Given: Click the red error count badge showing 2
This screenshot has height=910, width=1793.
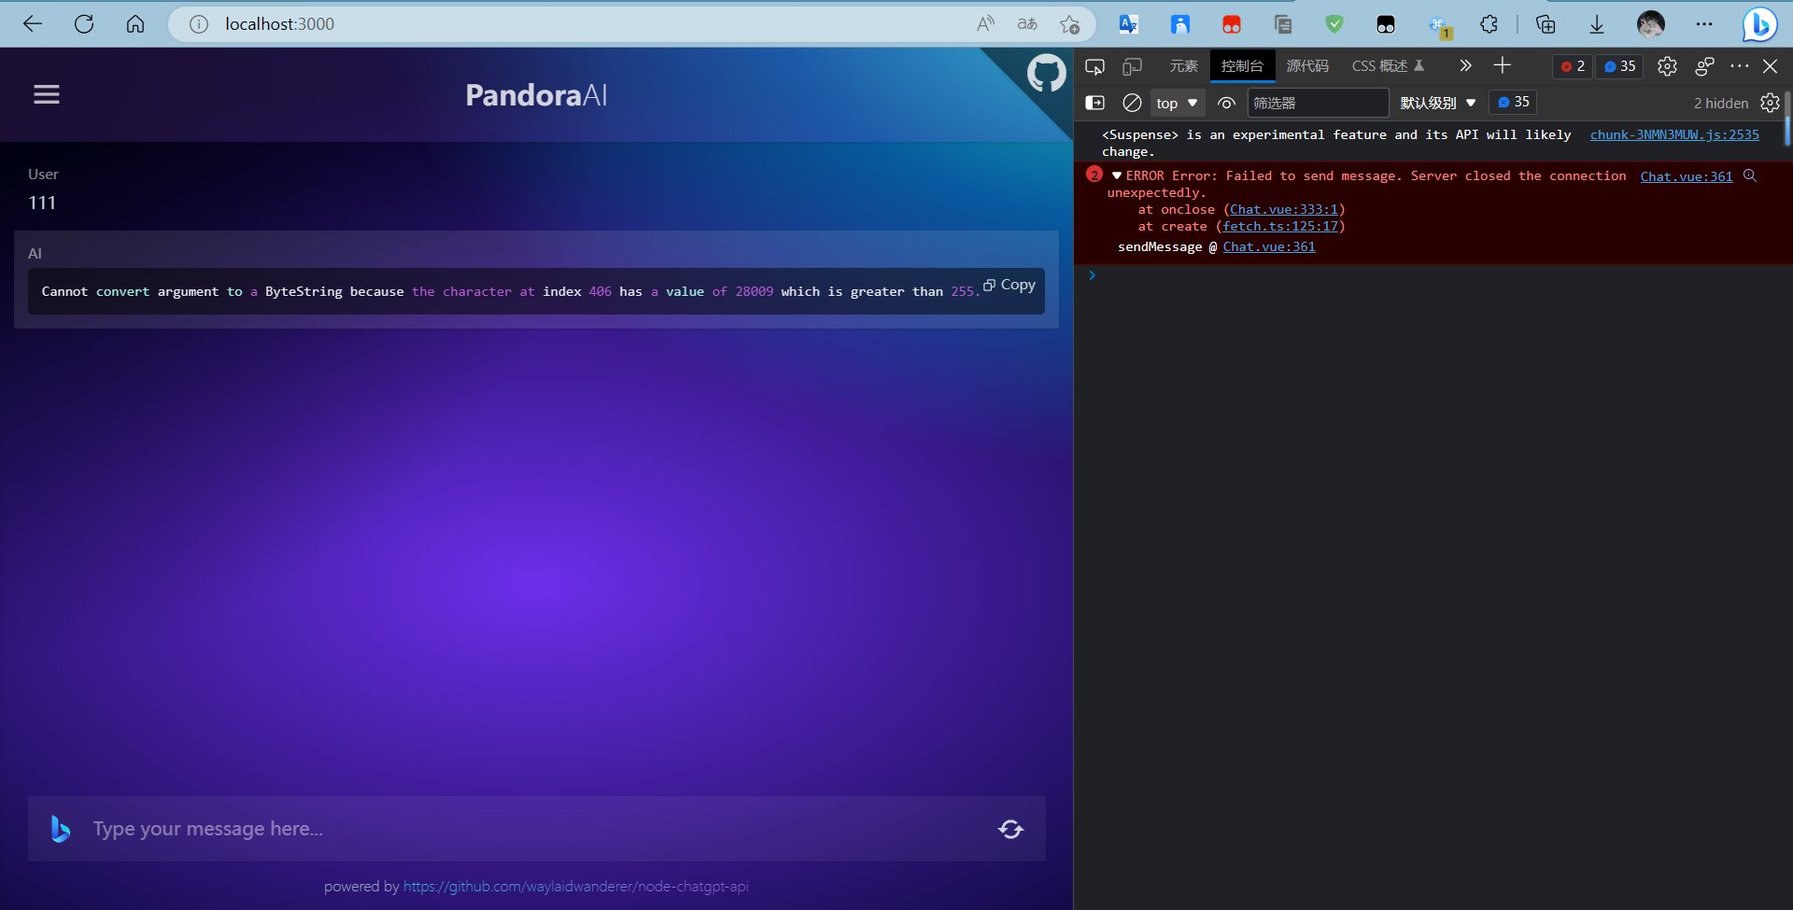Looking at the screenshot, I should pos(1573,66).
